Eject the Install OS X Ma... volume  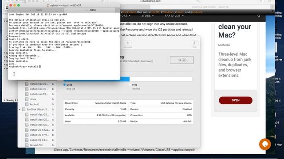click(x=53, y=130)
